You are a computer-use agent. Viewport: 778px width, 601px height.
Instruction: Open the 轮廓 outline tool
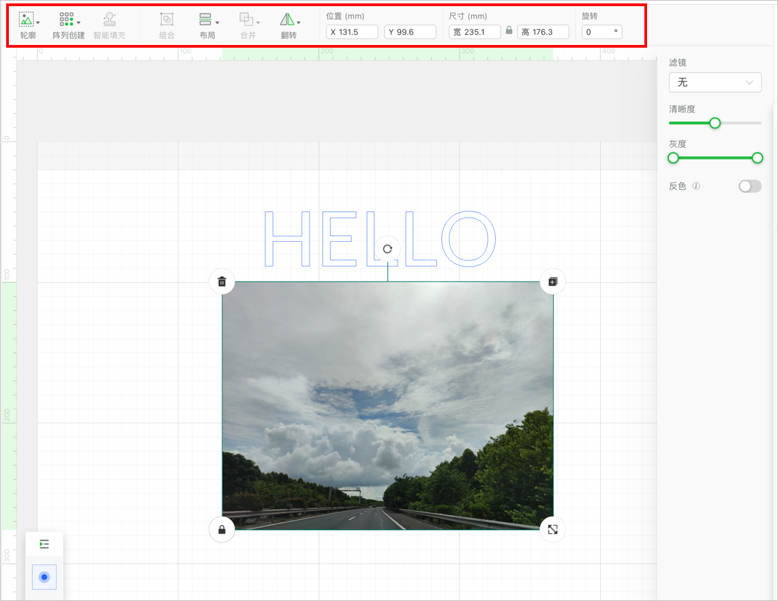(x=27, y=25)
